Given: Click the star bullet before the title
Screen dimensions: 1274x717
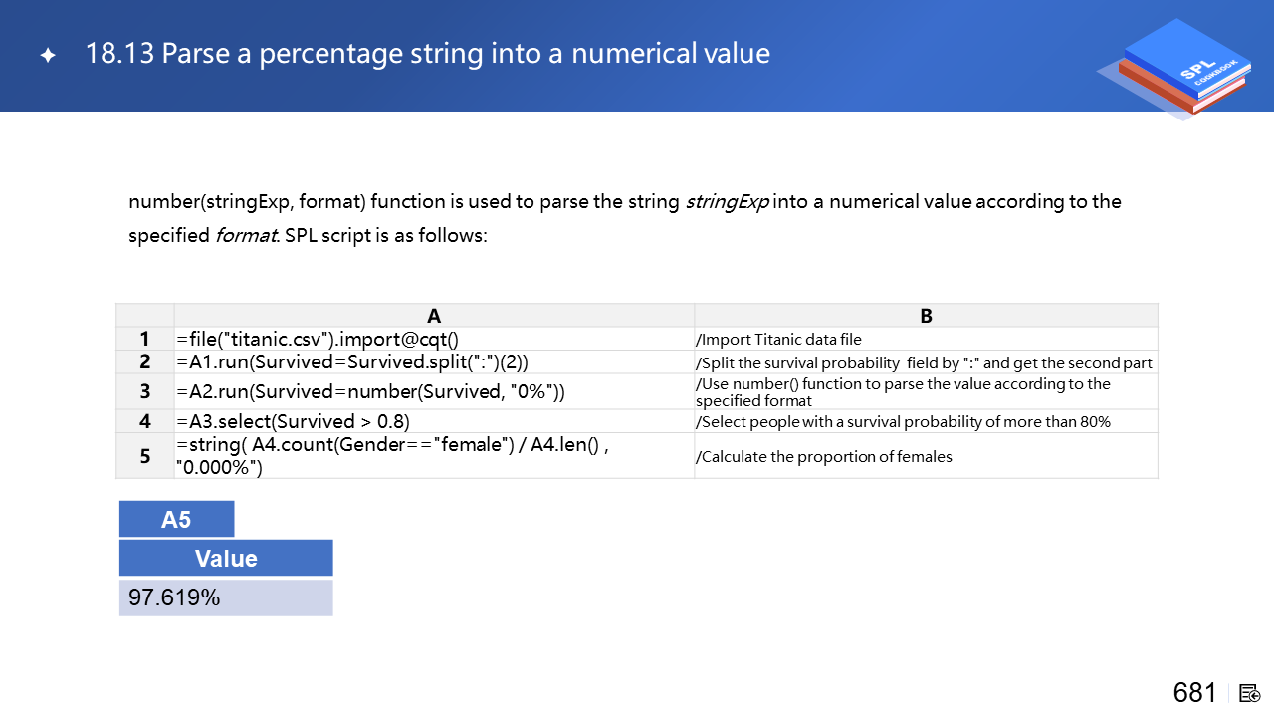Looking at the screenshot, I should pos(47,56).
